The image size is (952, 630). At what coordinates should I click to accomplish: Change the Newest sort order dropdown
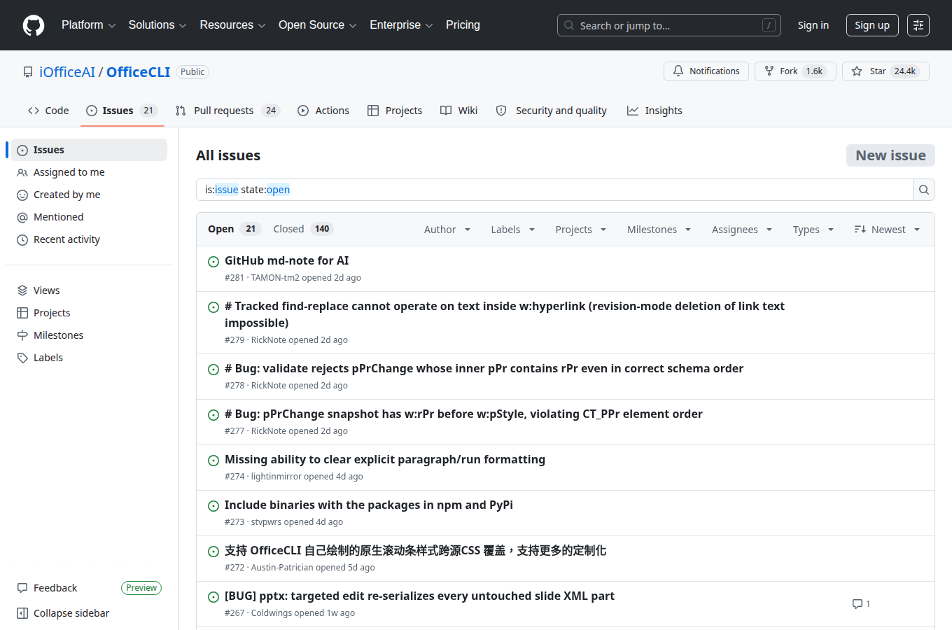click(x=887, y=230)
